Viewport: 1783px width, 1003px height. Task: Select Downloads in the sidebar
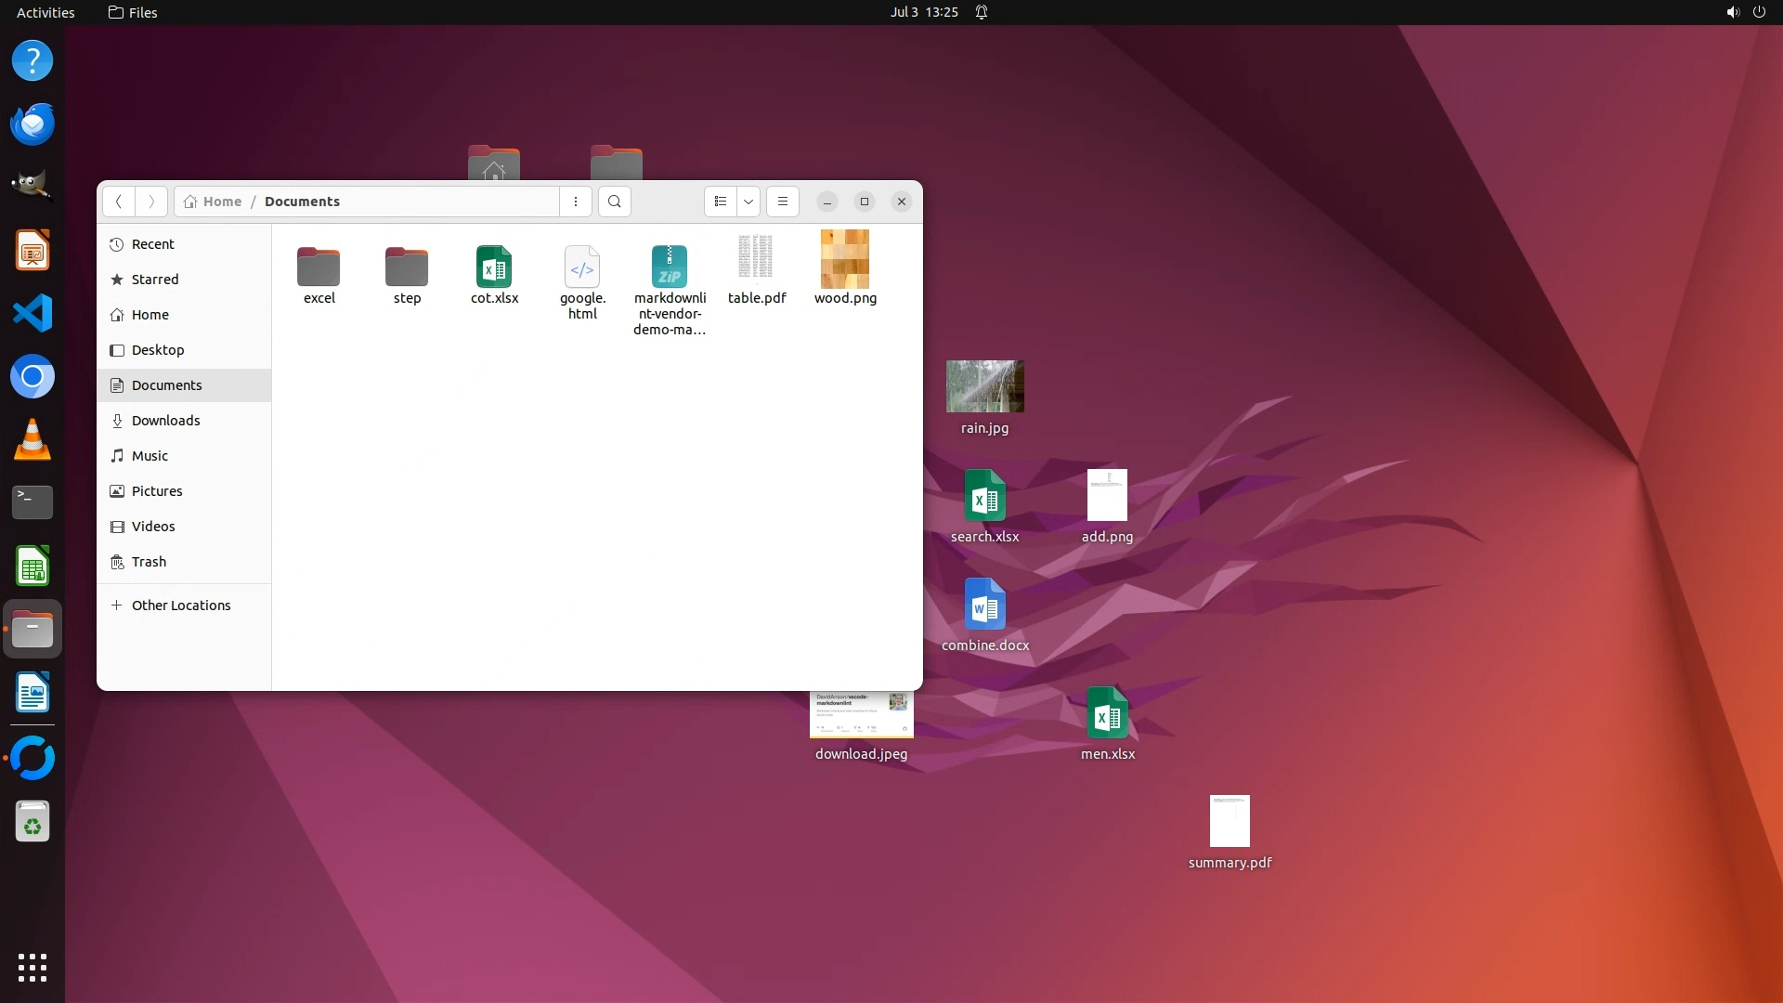165,421
